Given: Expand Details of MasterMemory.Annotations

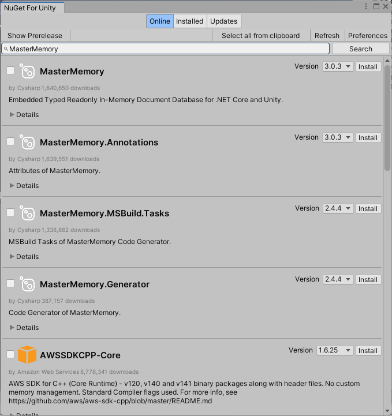Looking at the screenshot, I should pyautogui.click(x=24, y=186).
